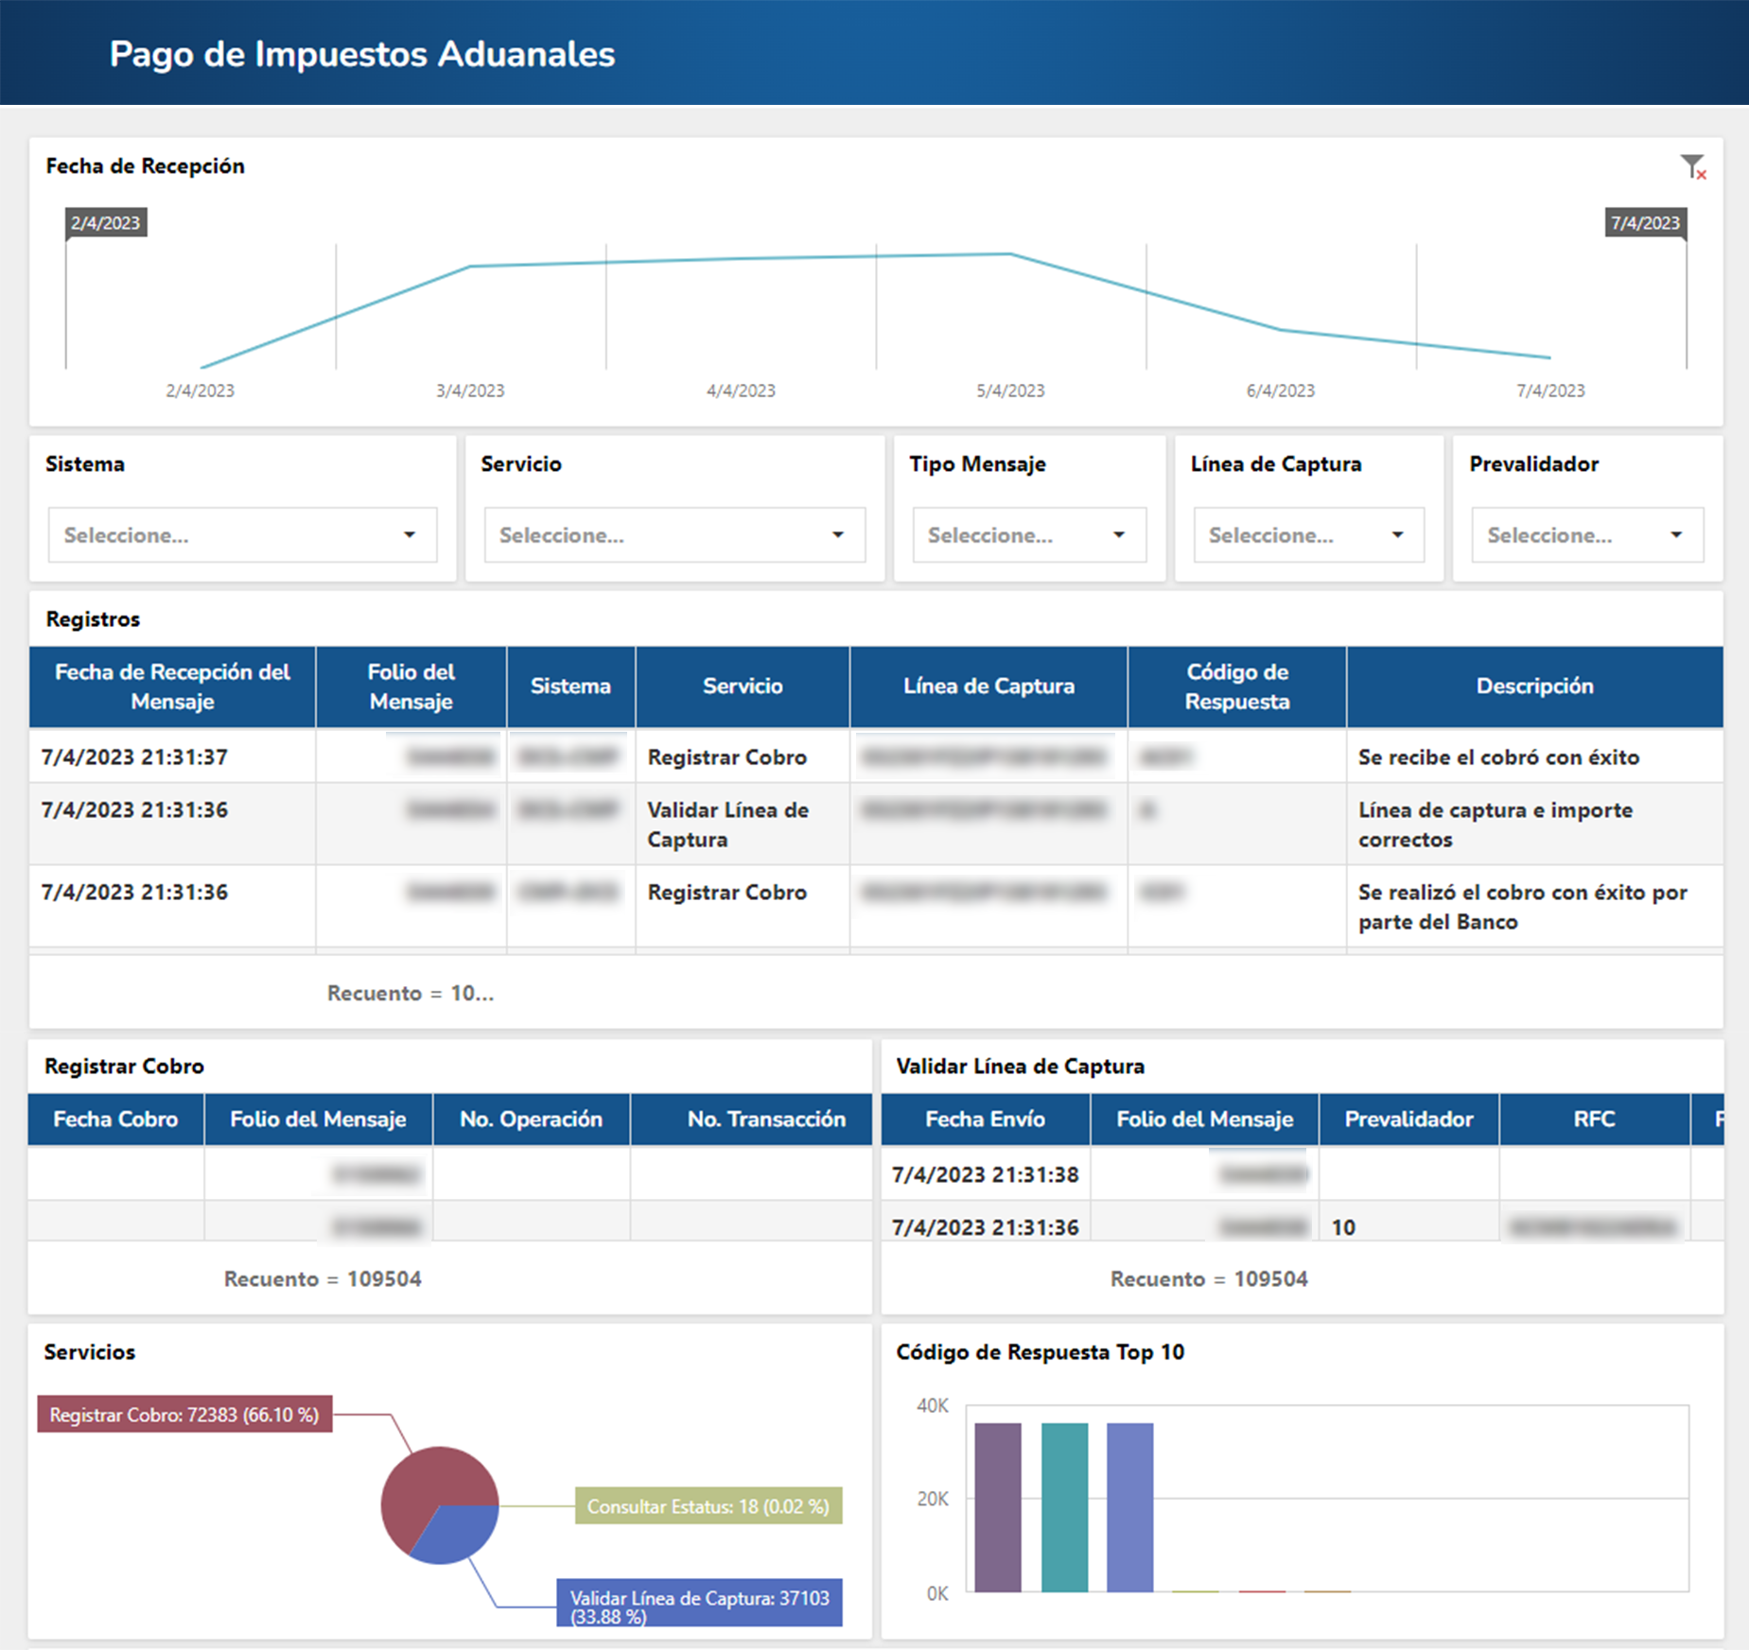Click the Recuento = 10... total in Registros
Screen dimensions: 1749x1650
point(411,993)
